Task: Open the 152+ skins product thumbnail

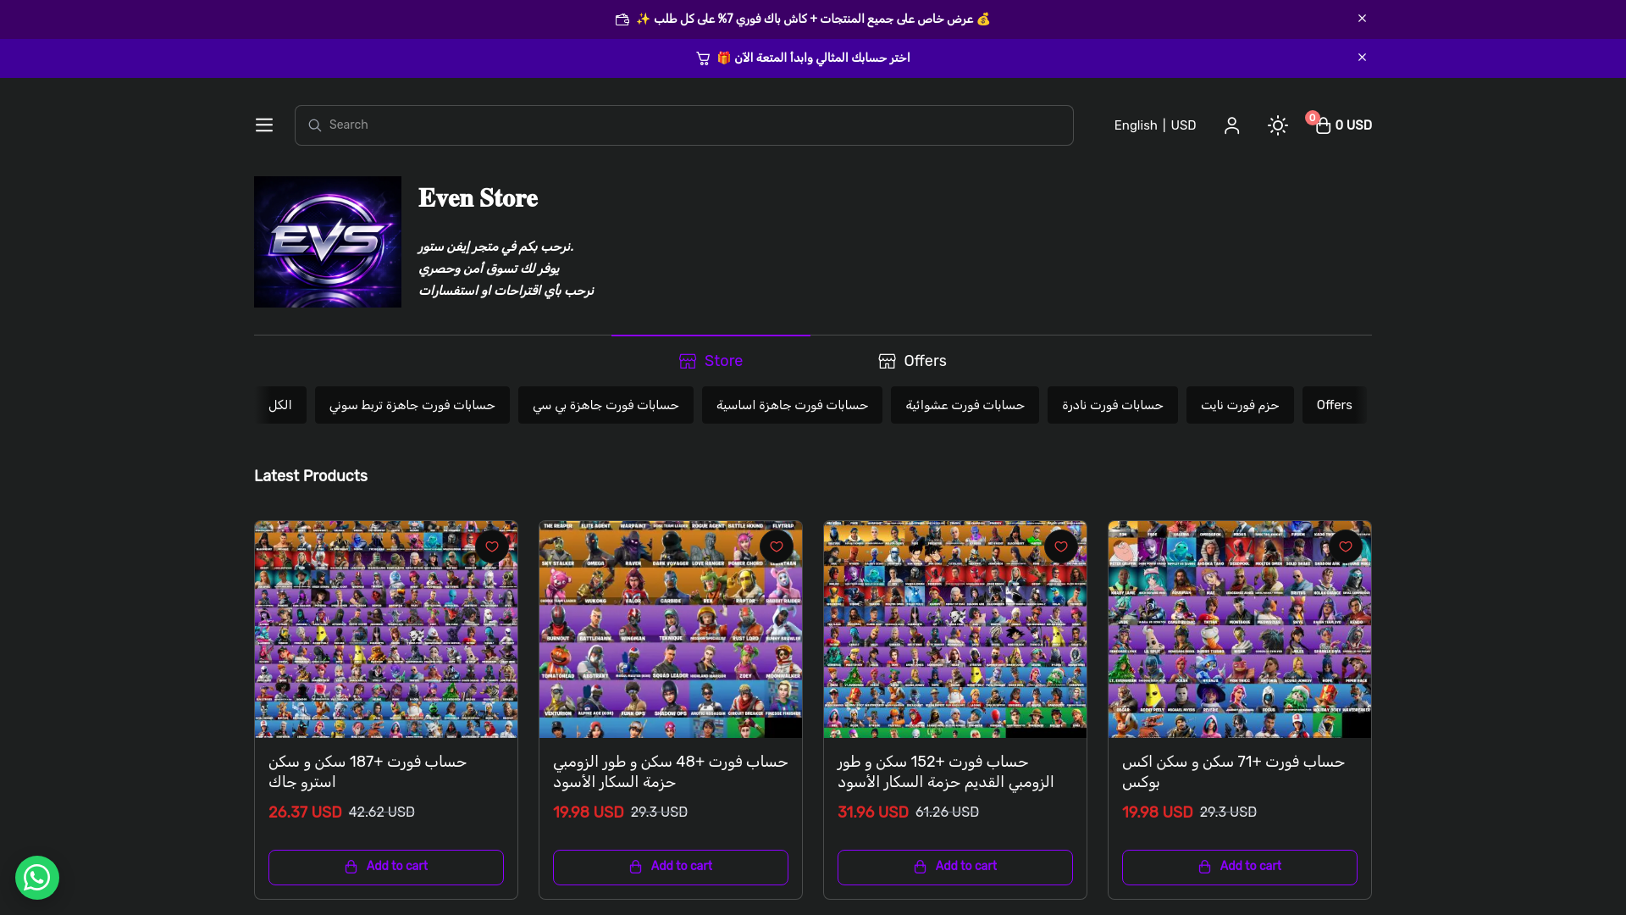Action: pos(955,629)
